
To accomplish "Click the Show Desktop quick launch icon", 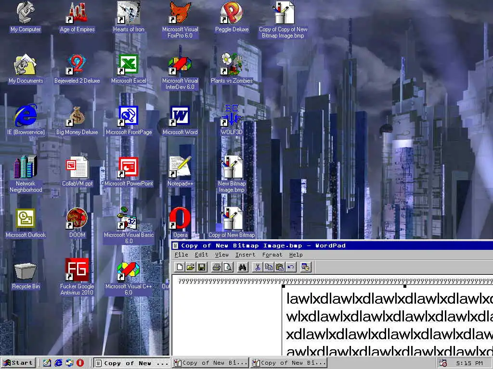I will tap(47, 363).
